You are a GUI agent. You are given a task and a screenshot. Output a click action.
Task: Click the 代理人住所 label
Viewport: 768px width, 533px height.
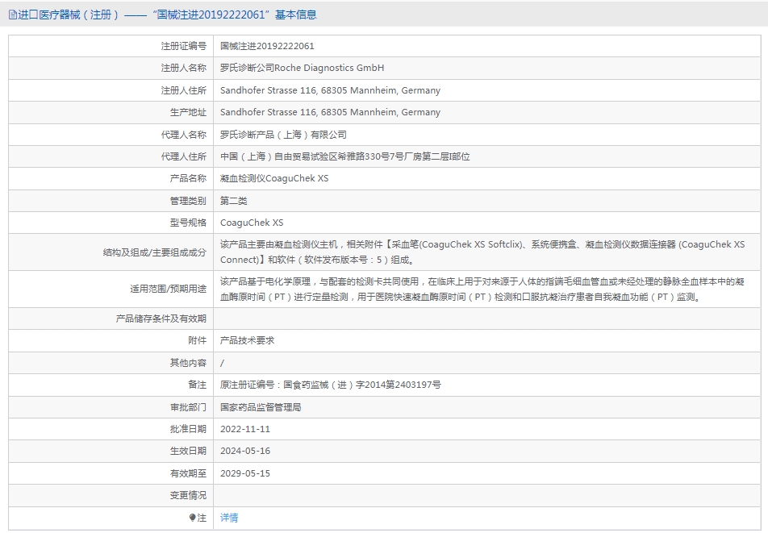pos(184,156)
